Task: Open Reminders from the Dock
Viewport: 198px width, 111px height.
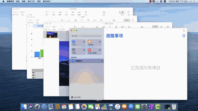Action: (77, 107)
